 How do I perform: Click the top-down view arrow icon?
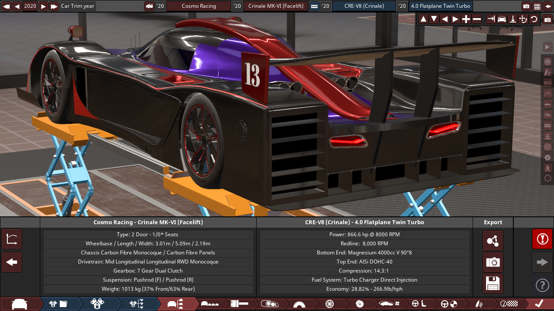pyautogui.click(x=512, y=19)
